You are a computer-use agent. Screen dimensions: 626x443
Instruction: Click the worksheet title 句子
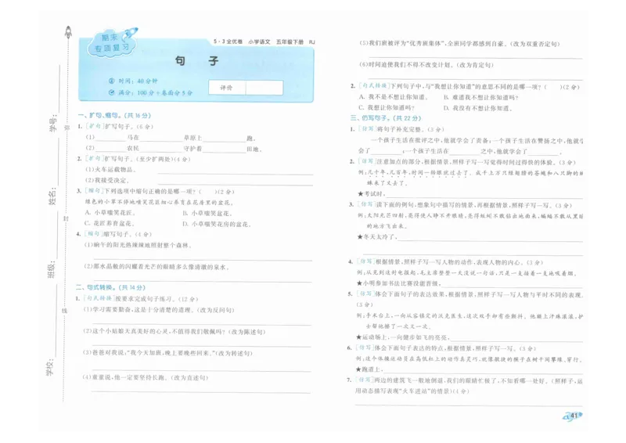point(197,61)
